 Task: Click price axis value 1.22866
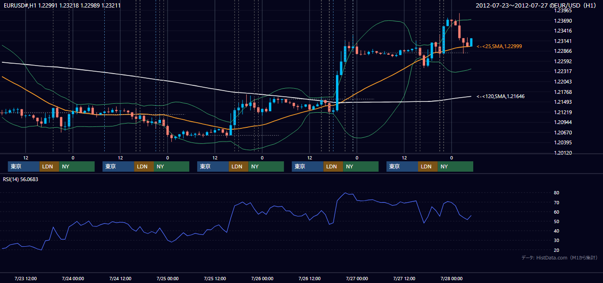coord(563,51)
